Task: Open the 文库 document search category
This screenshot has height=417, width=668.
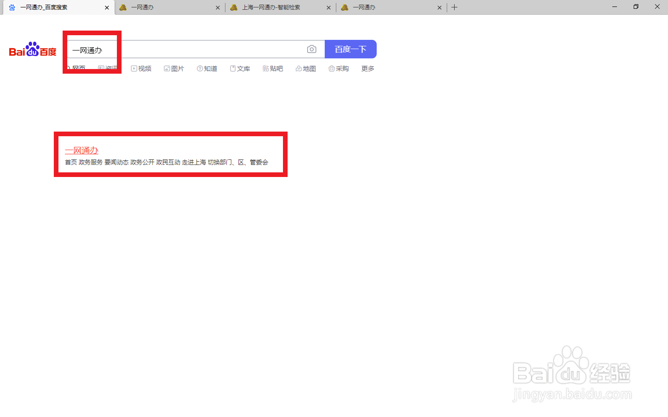Action: pos(240,68)
